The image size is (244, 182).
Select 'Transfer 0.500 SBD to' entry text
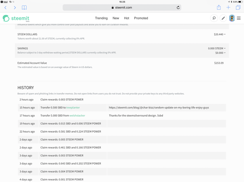coord(53,108)
